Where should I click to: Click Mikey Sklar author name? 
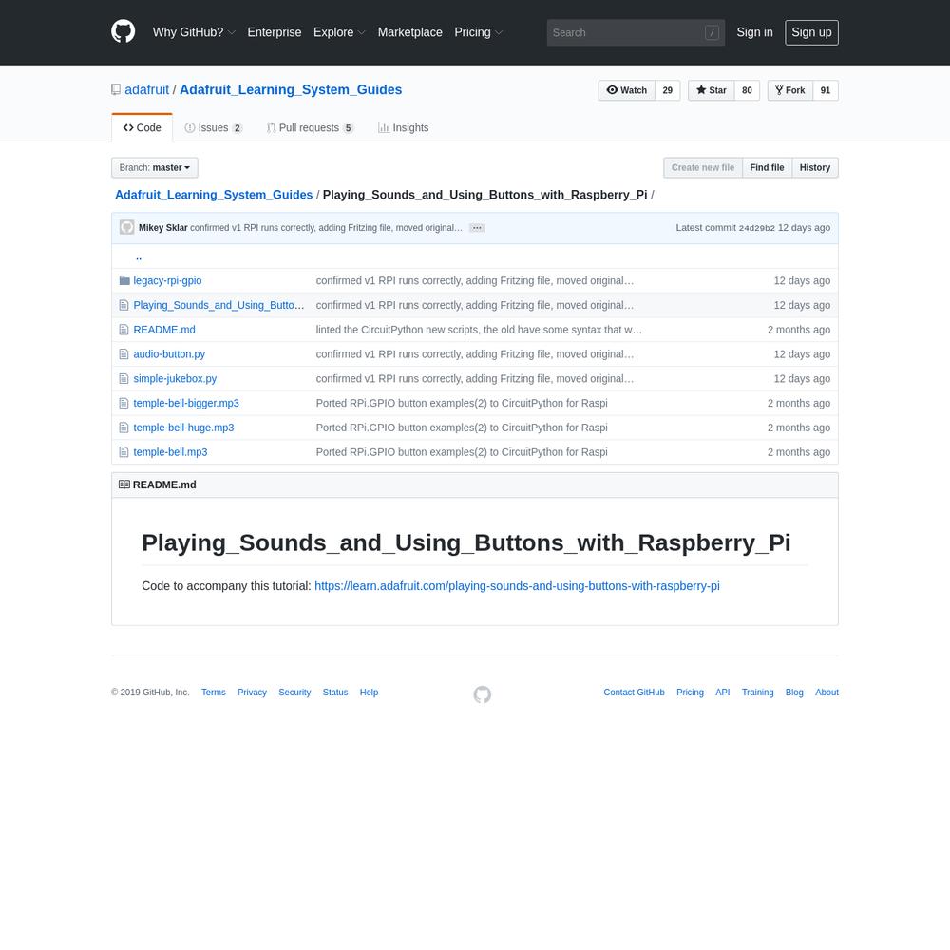163,228
